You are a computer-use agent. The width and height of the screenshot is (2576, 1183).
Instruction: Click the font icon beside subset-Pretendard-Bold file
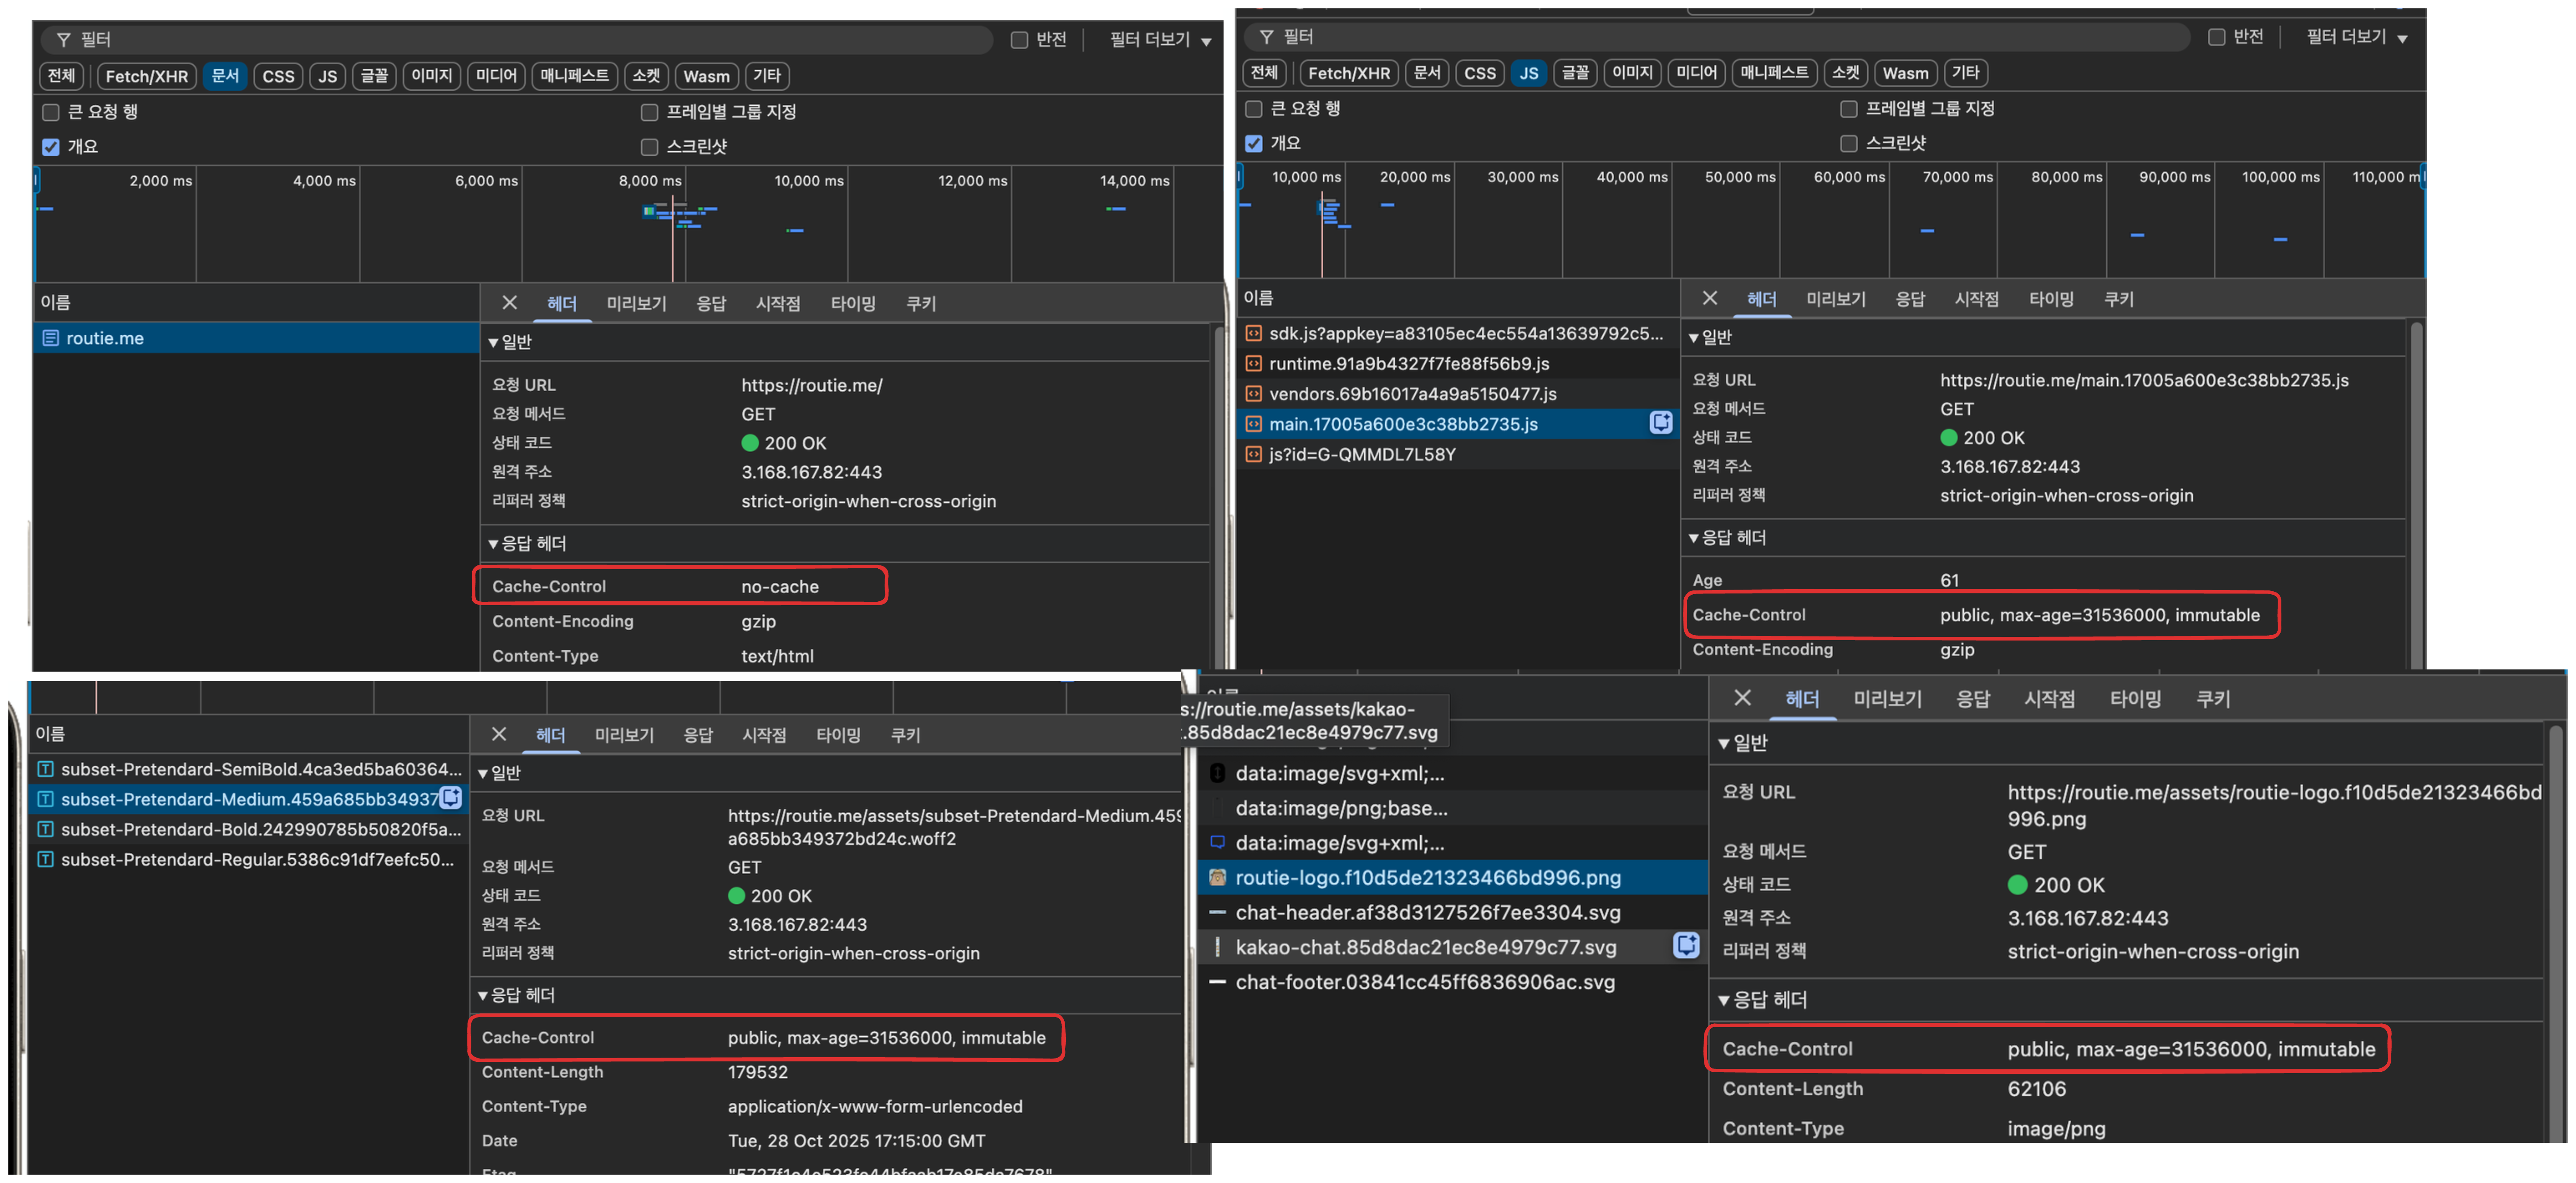pyautogui.click(x=45, y=829)
